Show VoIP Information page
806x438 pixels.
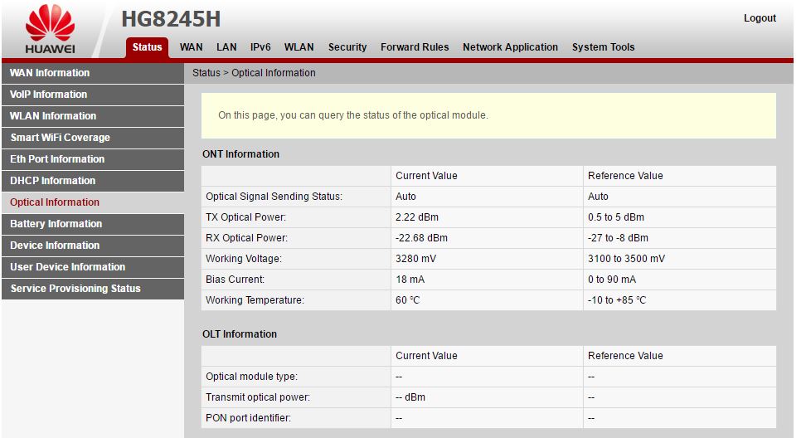pos(48,95)
